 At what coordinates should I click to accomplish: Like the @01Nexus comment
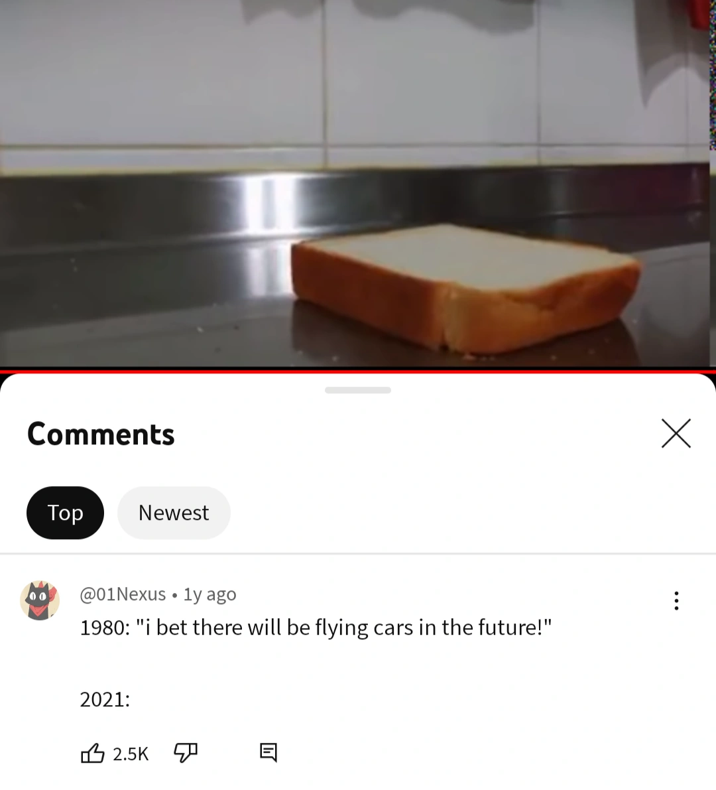click(93, 754)
